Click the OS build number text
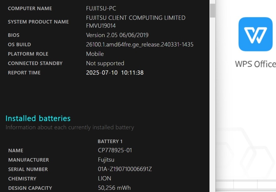This screenshot has height=192, width=276. [x=140, y=45]
